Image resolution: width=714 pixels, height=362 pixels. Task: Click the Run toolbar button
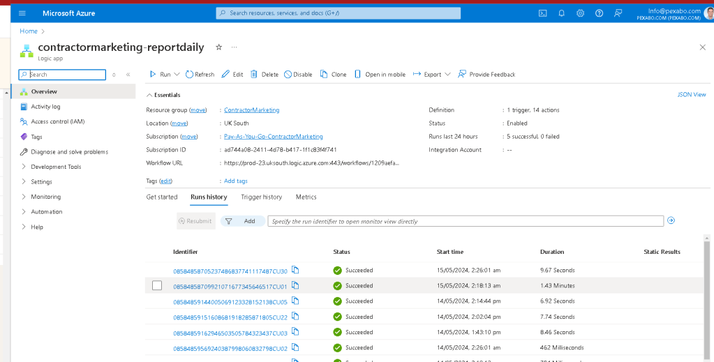(161, 74)
